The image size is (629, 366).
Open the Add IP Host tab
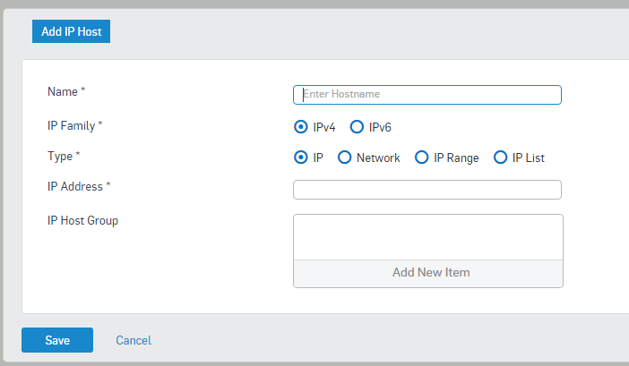pos(71,31)
